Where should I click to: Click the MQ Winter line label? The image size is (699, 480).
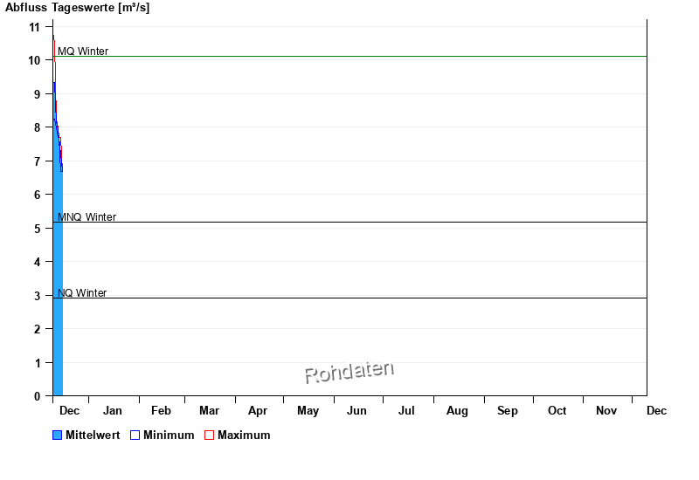83,51
